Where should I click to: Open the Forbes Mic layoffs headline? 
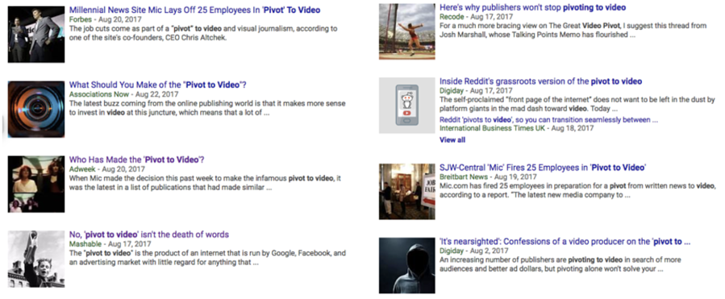(x=194, y=10)
